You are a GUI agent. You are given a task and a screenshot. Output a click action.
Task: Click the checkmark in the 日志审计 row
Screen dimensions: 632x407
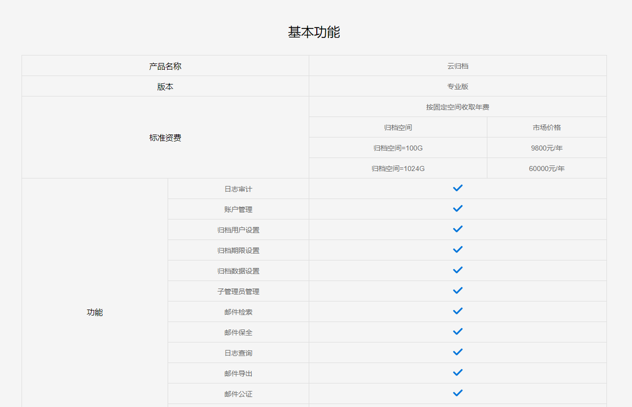click(x=457, y=188)
